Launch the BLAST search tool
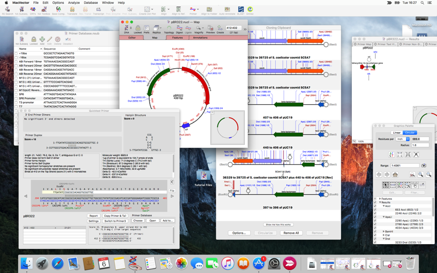Viewport: 437px width, 273px height. point(241,9)
